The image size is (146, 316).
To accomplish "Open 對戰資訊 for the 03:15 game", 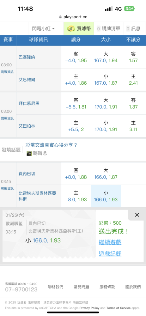I will point(8,189).
